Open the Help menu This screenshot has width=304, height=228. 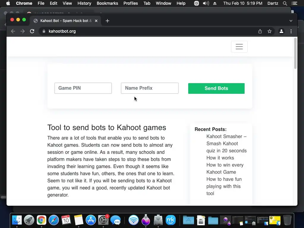(181, 3)
